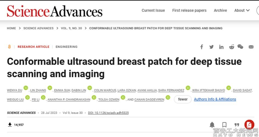
Task: Open the red PDF download button
Action: pyautogui.click(x=249, y=125)
